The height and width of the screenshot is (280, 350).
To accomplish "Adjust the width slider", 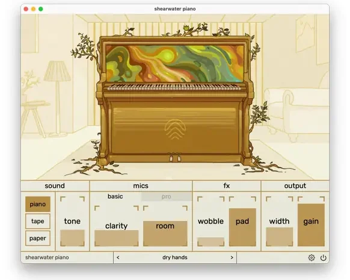I will 280,222.
